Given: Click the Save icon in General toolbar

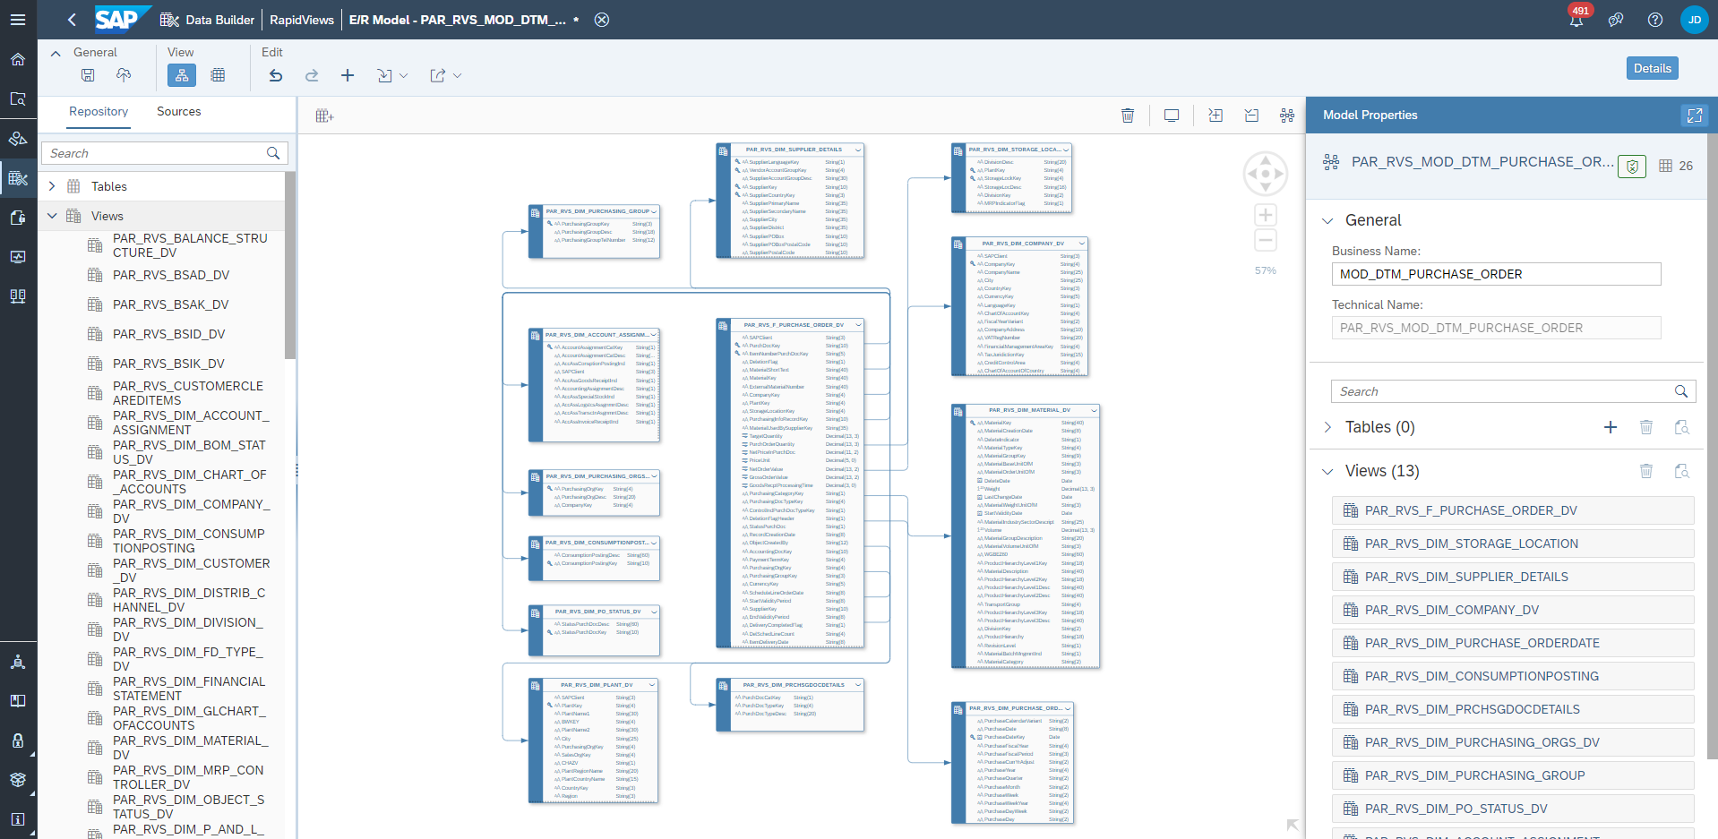Looking at the screenshot, I should (88, 75).
